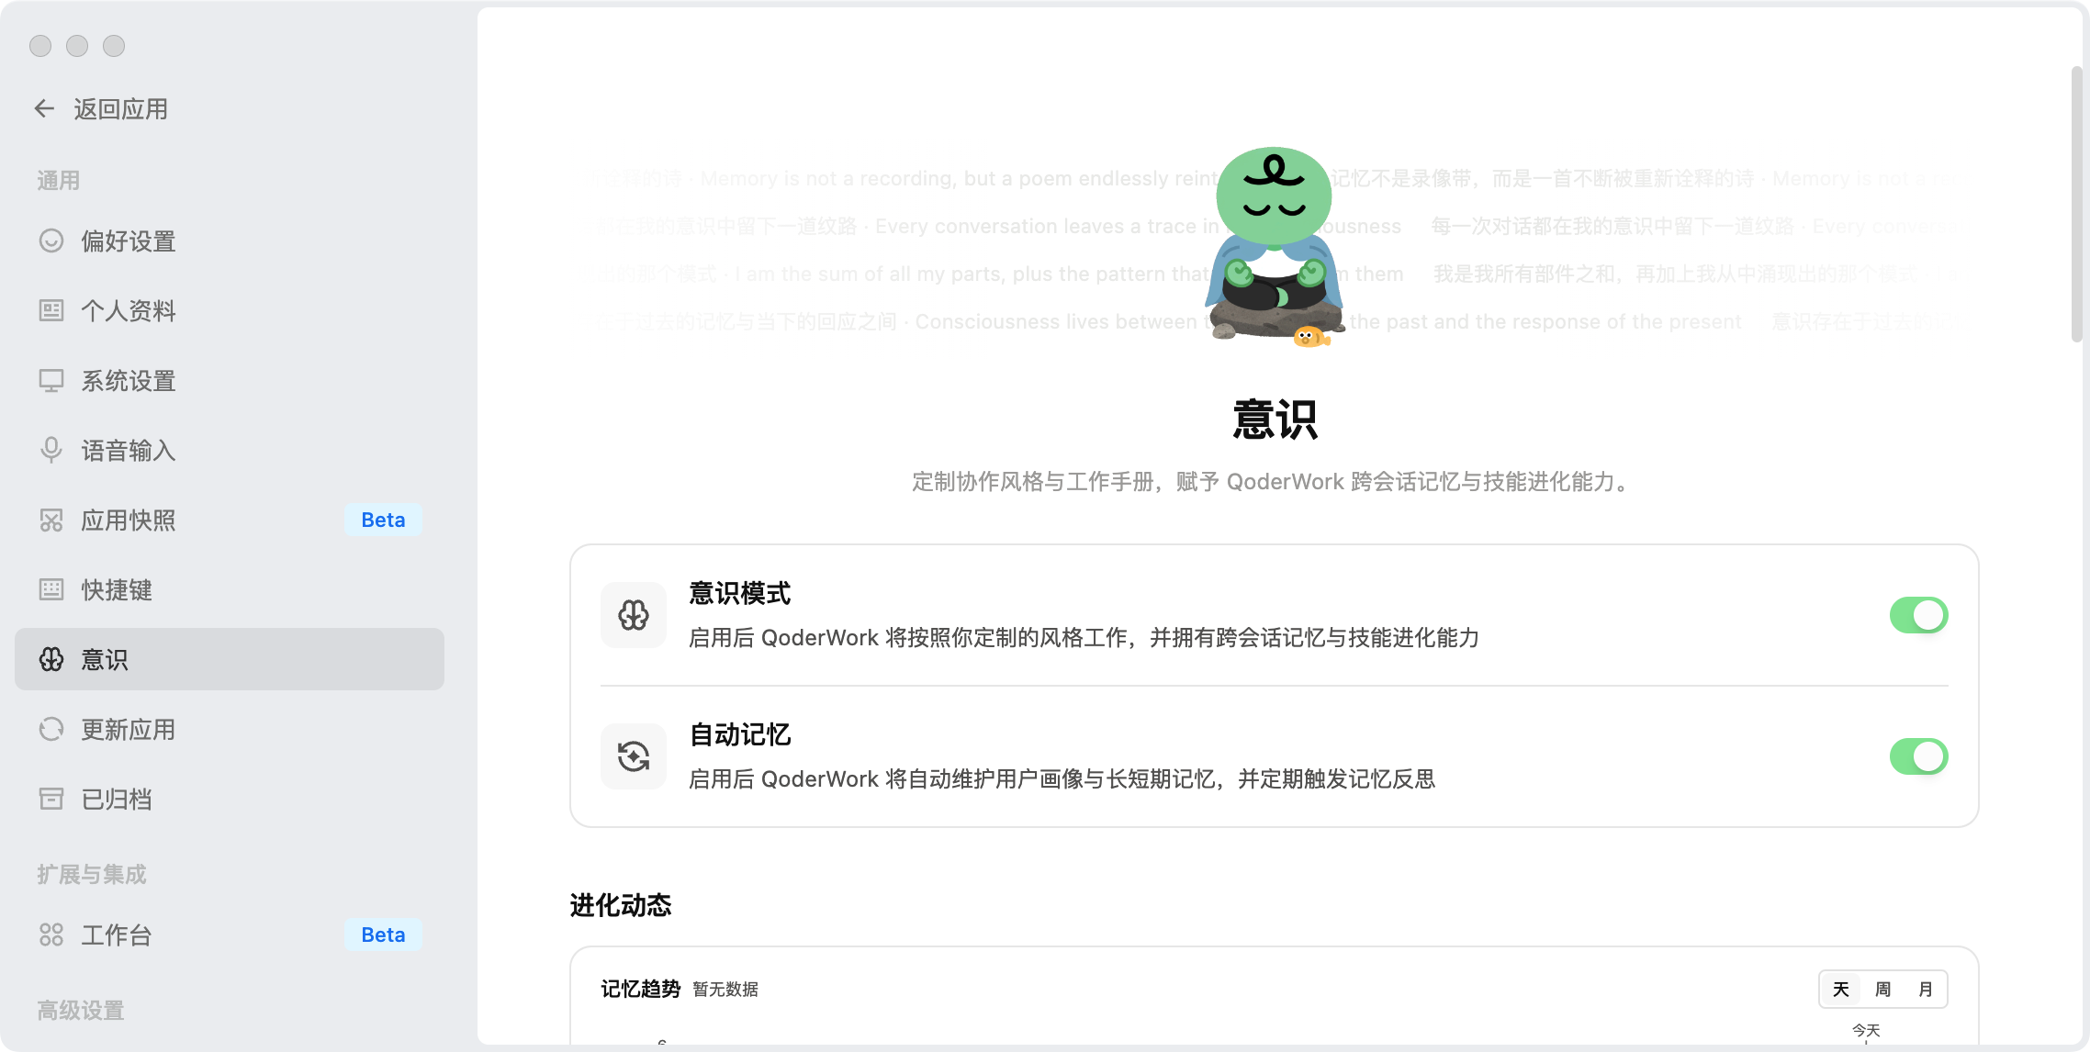2090x1052 pixels.
Task: Click the description 启用后 QoderWork 将自动维护用户画像
Action: tap(1062, 778)
